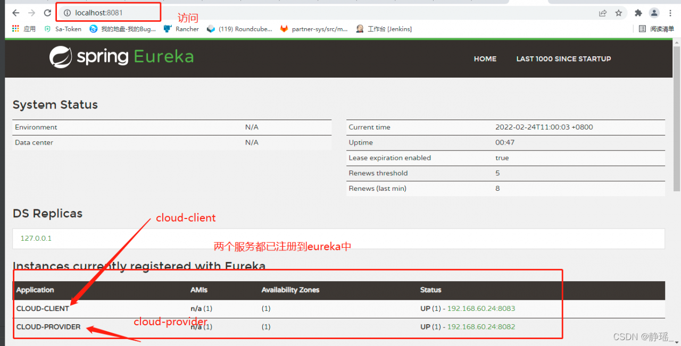Open the 192.168.60.24:8083 instance link
This screenshot has height=346, width=681.
481,308
